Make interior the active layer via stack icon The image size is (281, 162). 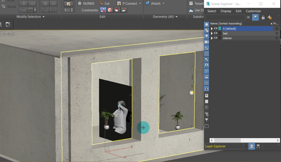220,38
